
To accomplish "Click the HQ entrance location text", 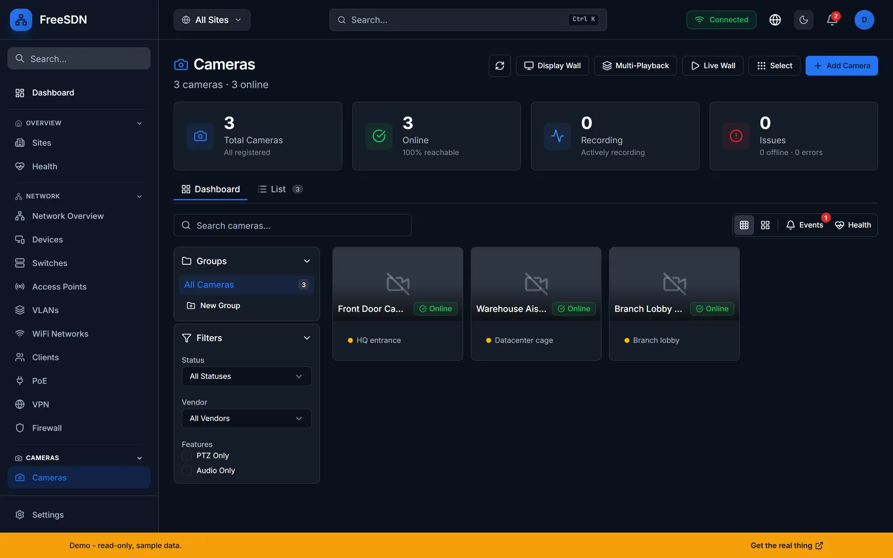I will (x=378, y=340).
